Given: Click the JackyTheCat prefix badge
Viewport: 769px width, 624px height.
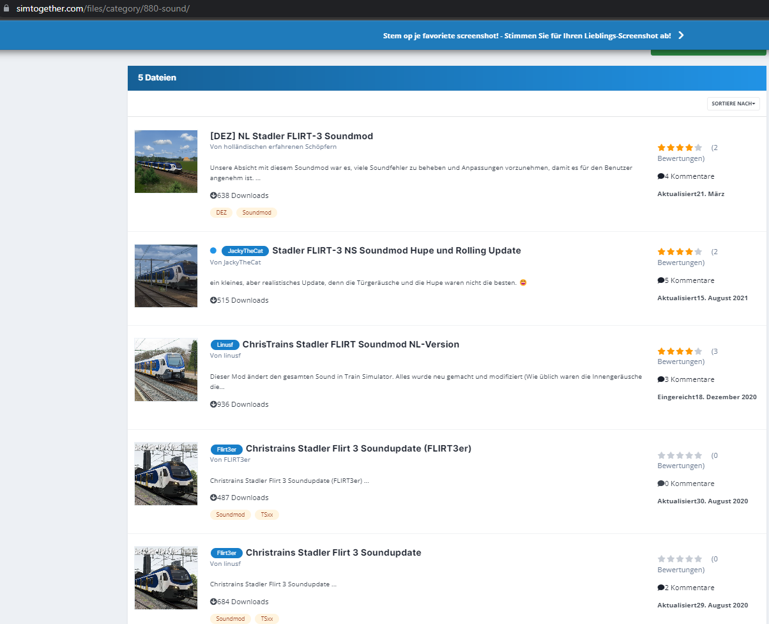Looking at the screenshot, I should tap(245, 251).
